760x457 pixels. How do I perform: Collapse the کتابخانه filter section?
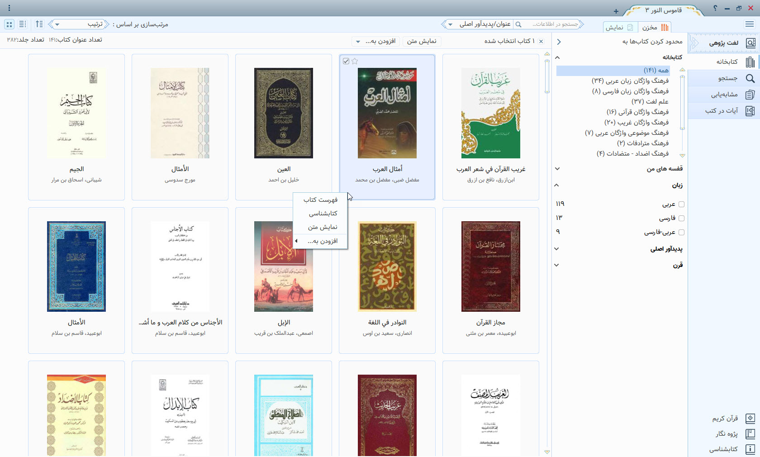point(557,57)
